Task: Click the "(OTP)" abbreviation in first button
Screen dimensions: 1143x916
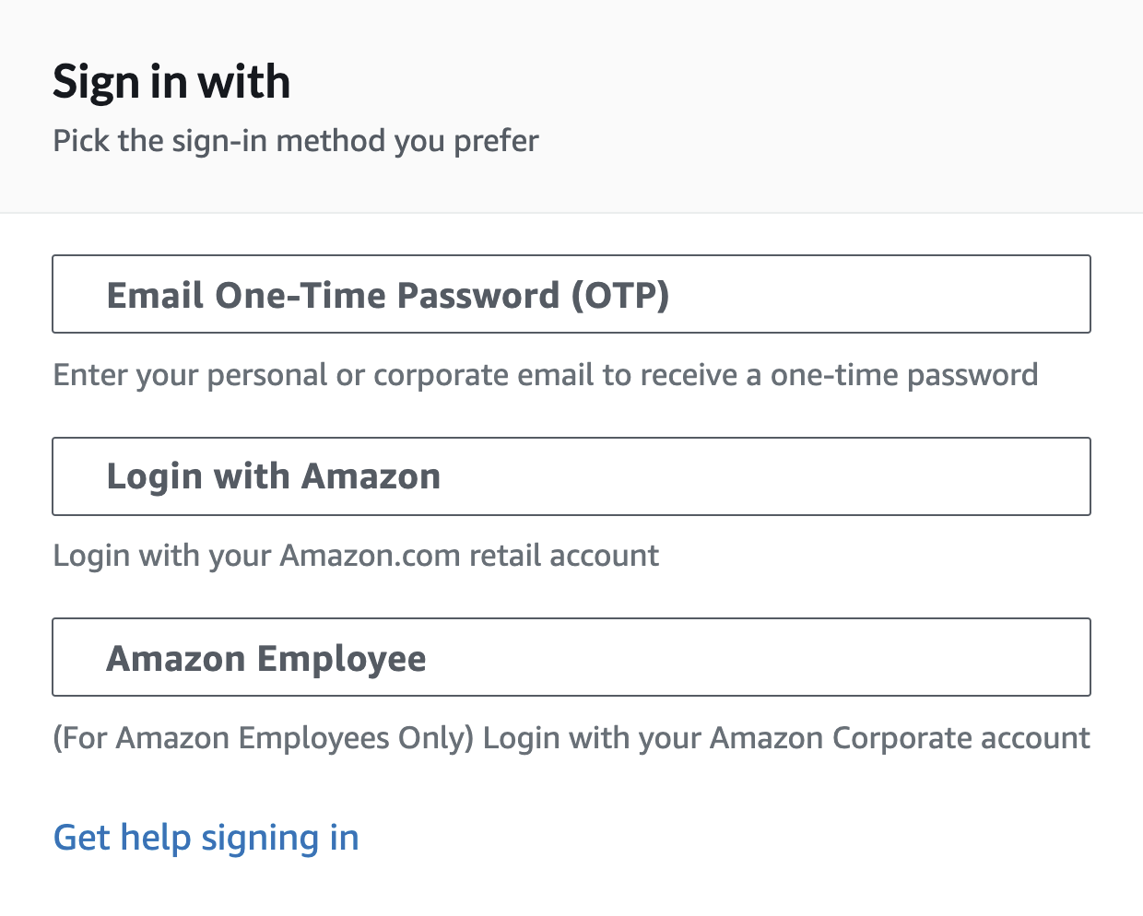Action: coord(620,296)
